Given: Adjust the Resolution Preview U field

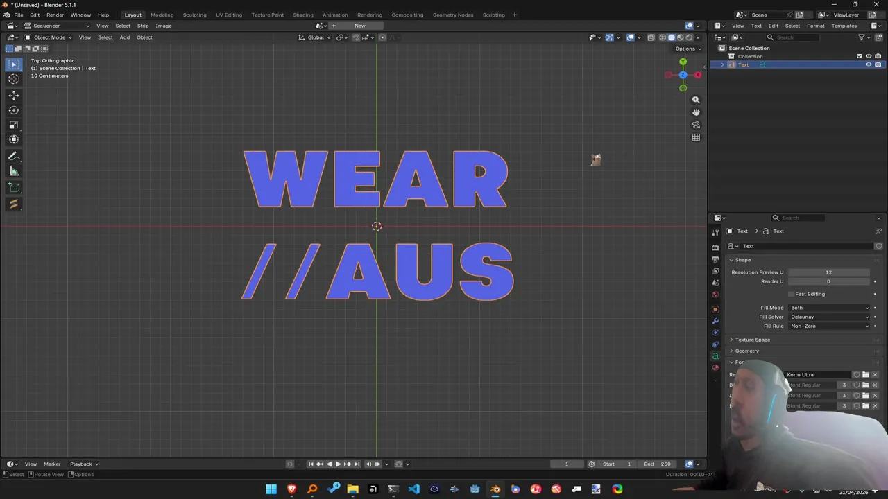Looking at the screenshot, I should pyautogui.click(x=828, y=272).
